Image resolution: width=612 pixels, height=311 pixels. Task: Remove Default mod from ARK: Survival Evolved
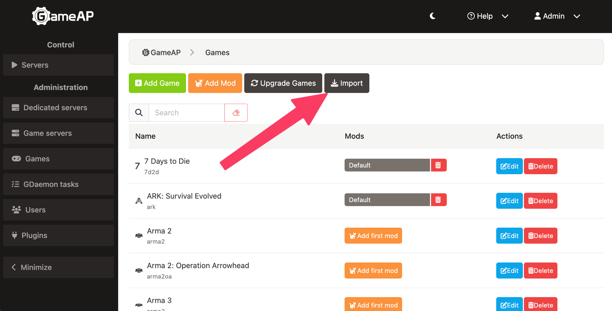pyautogui.click(x=438, y=200)
